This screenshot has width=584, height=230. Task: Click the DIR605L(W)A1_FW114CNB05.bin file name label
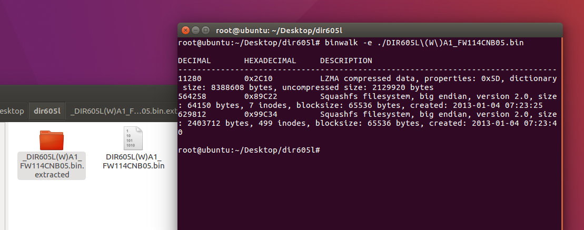pyautogui.click(x=133, y=161)
